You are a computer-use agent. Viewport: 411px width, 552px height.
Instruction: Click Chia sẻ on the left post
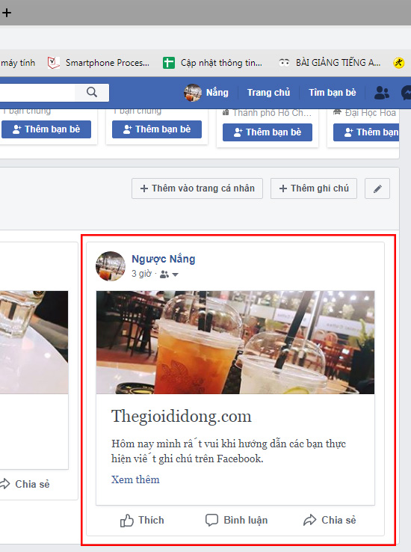[x=25, y=484]
